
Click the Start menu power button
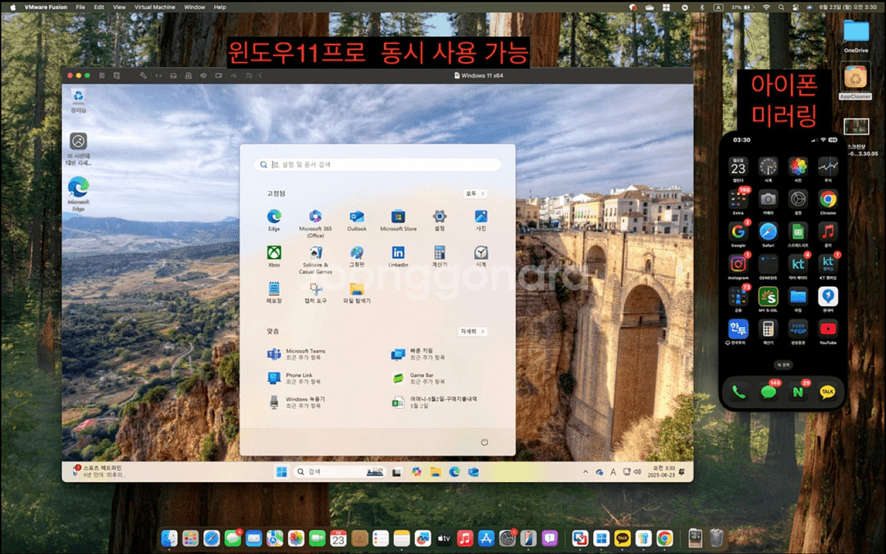click(x=484, y=443)
